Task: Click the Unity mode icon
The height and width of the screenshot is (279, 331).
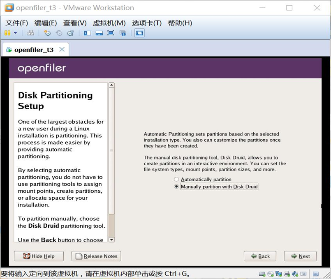Action: click(123, 33)
